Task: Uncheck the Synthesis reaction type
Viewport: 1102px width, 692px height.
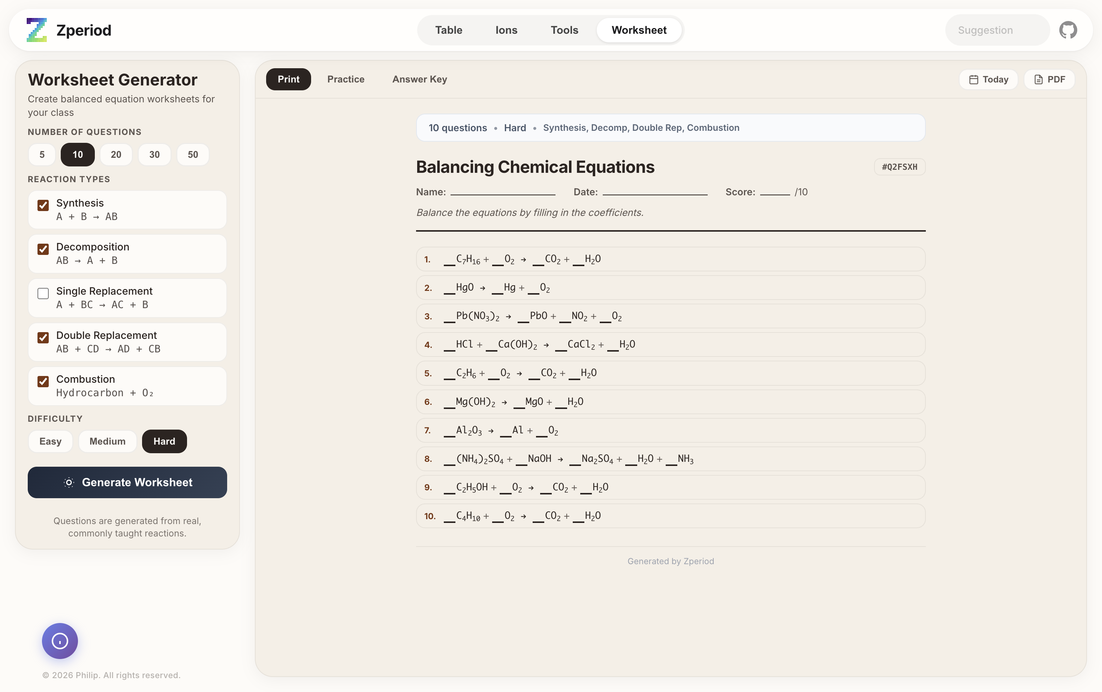Action: point(43,205)
